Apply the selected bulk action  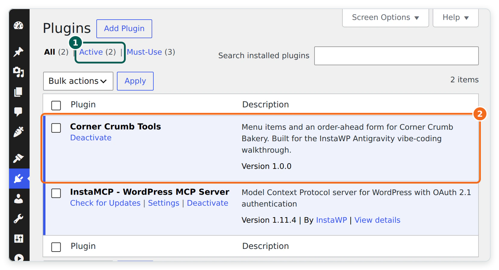pyautogui.click(x=135, y=81)
